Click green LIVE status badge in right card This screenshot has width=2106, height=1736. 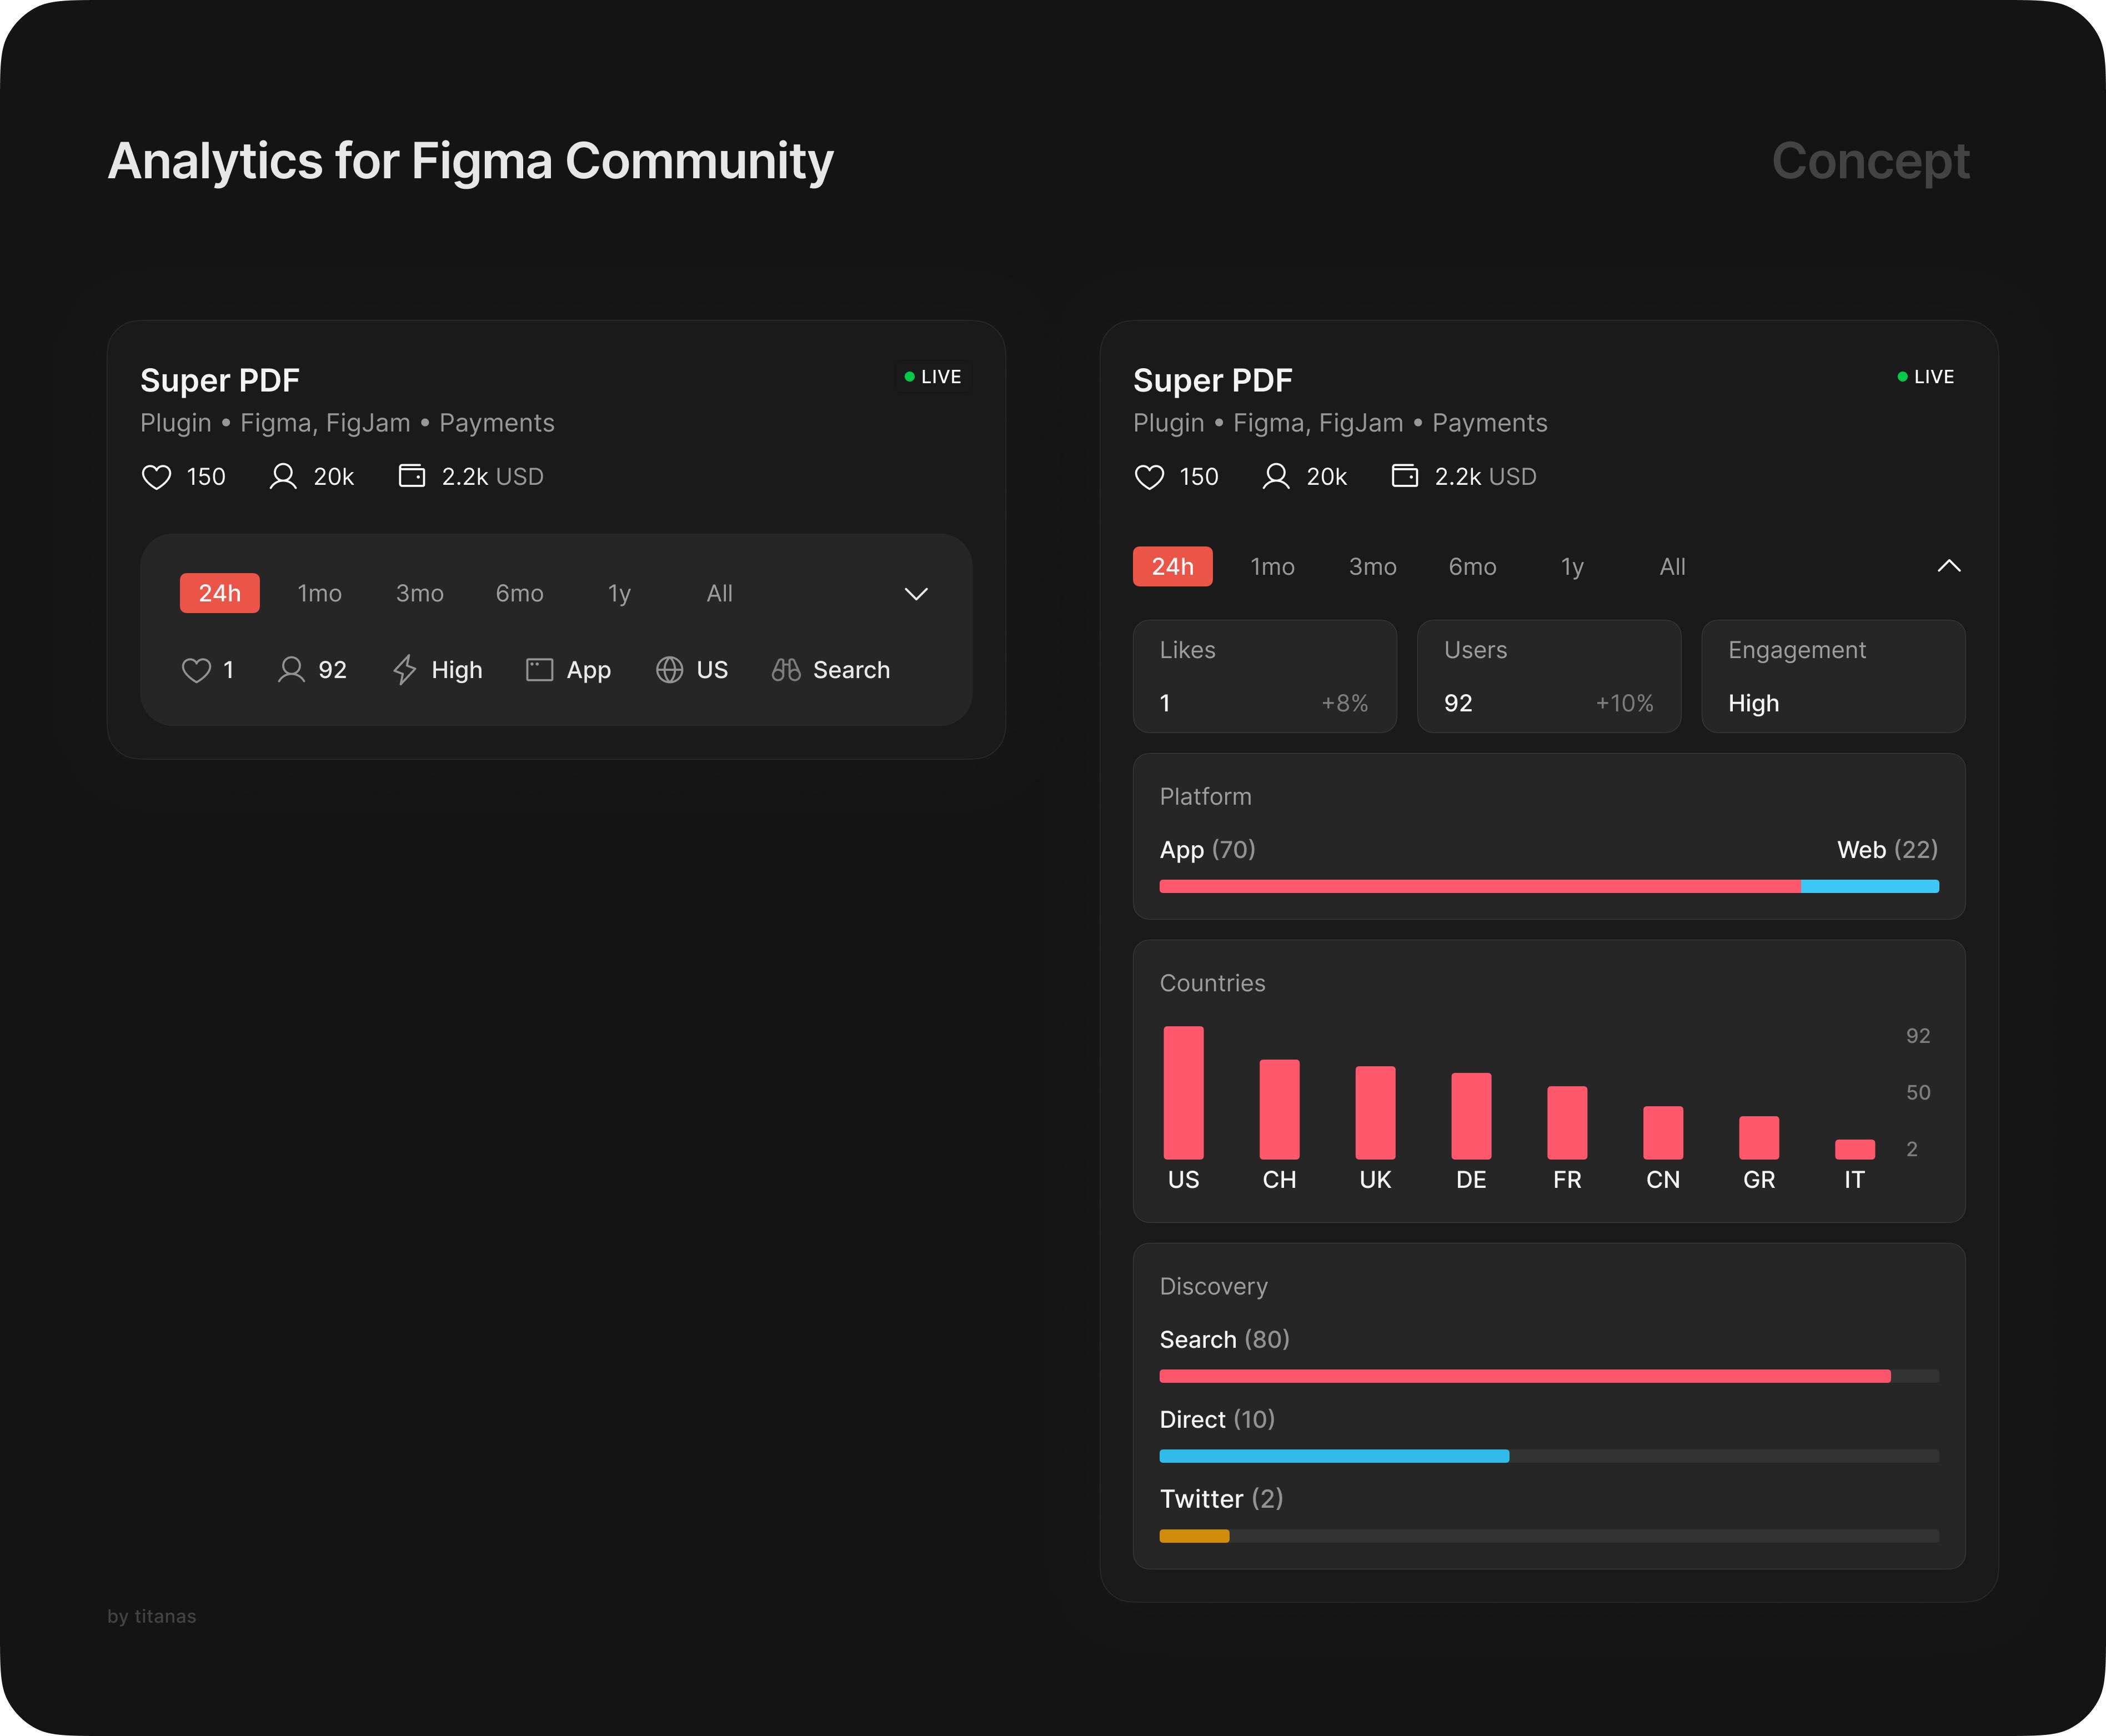pyautogui.click(x=1925, y=377)
